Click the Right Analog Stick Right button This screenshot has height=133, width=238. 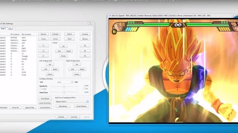tap(82, 69)
